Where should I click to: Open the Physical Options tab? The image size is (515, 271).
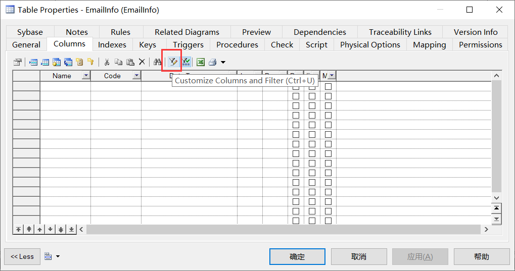point(370,44)
